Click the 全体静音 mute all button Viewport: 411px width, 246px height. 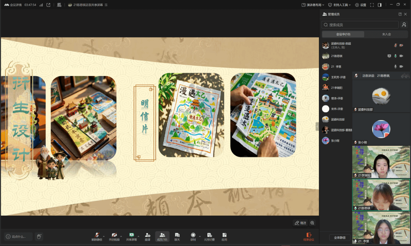click(x=340, y=238)
